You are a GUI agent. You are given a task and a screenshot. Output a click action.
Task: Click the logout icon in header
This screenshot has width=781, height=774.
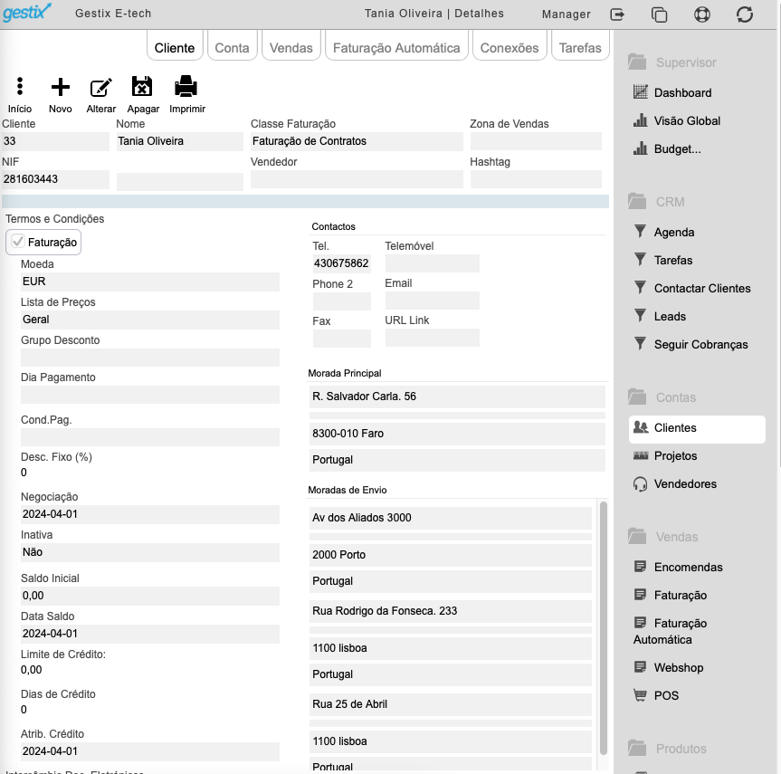617,14
